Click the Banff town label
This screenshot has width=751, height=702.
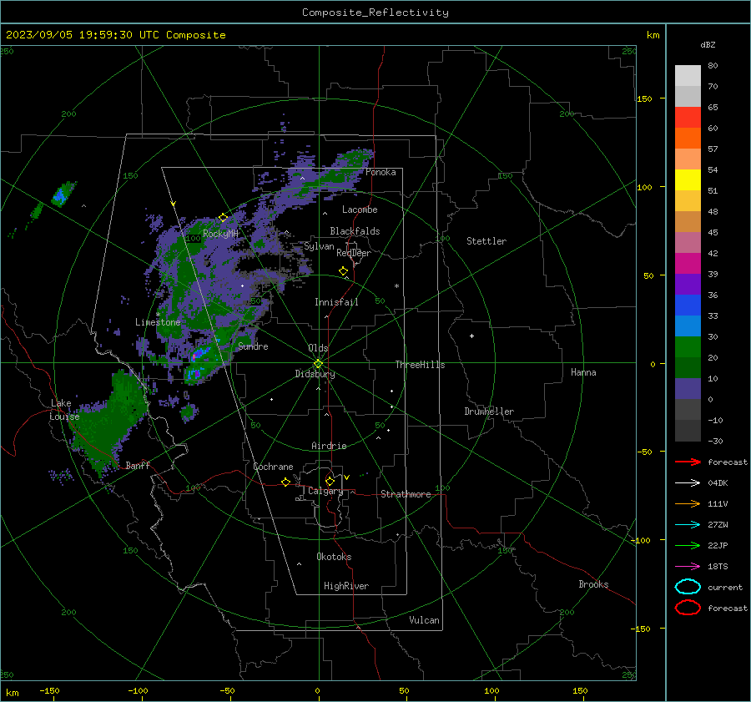(x=138, y=465)
